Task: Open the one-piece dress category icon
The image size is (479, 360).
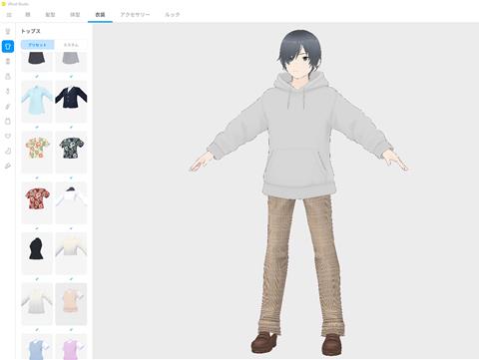Action: coord(8,77)
